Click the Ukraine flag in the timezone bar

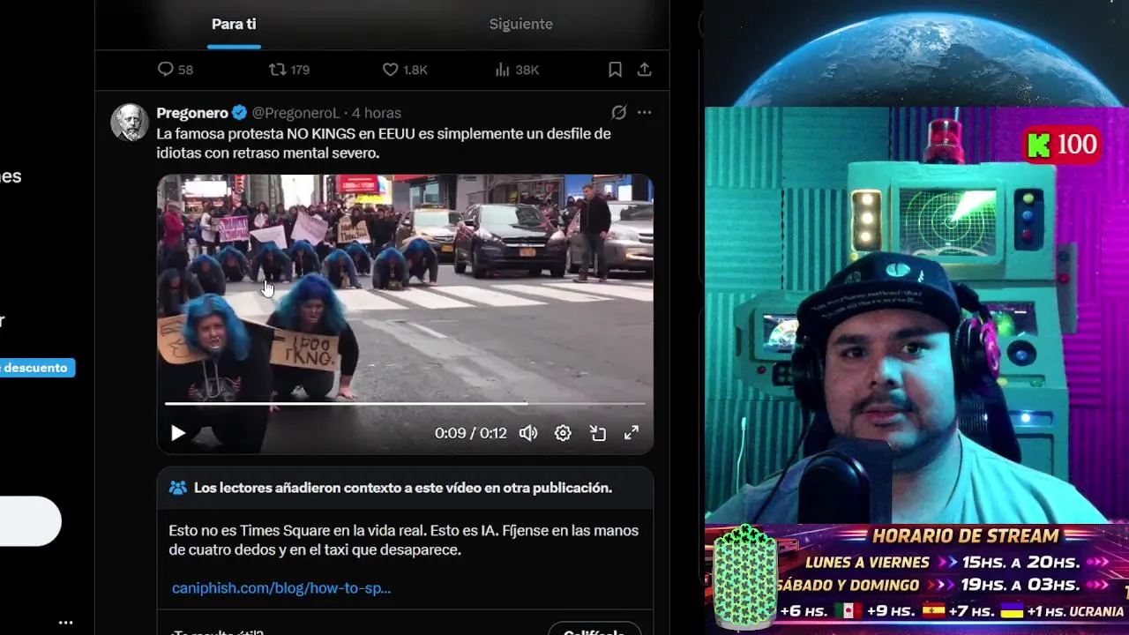point(1011,611)
